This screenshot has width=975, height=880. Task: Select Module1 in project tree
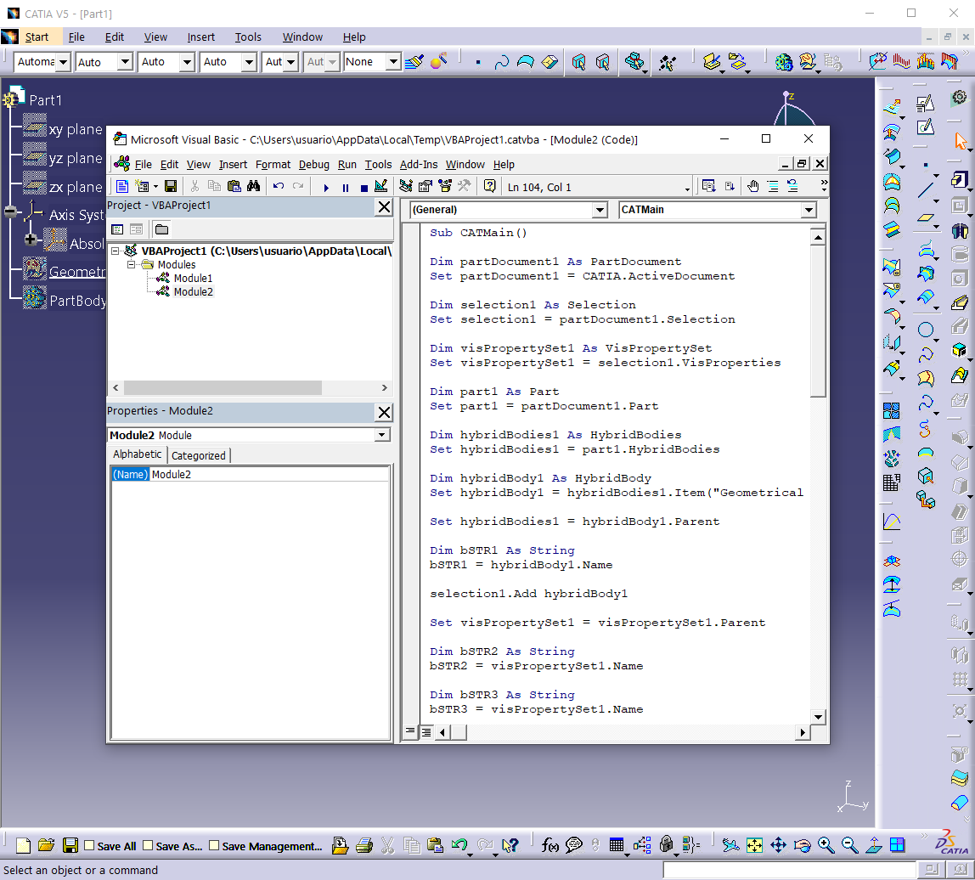193,278
